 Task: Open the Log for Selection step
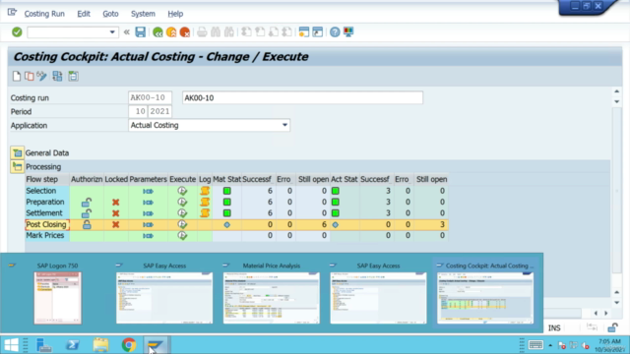pos(205,191)
